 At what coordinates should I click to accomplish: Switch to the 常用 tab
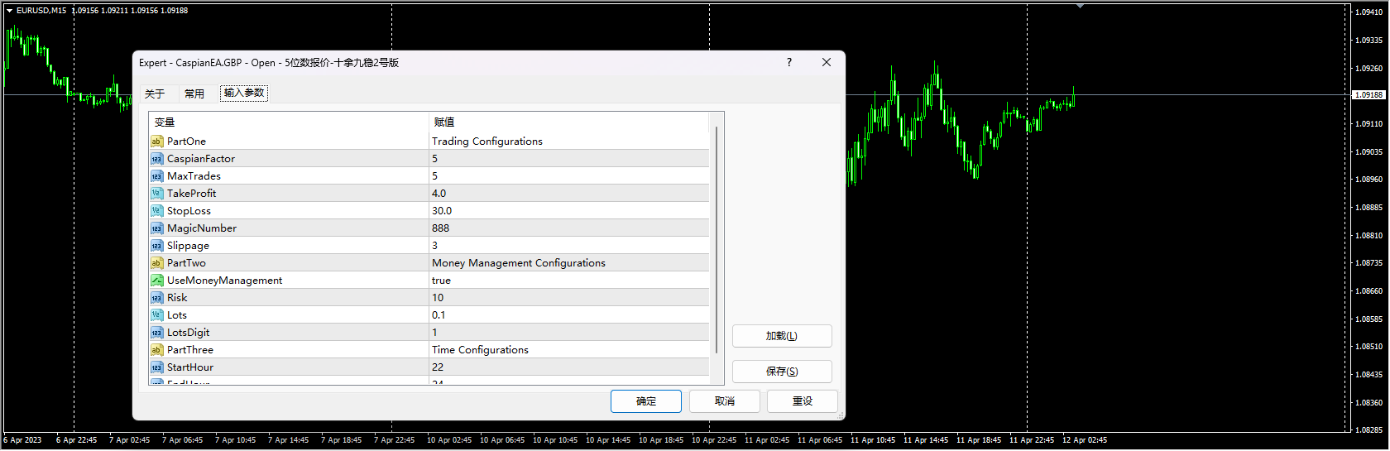194,94
